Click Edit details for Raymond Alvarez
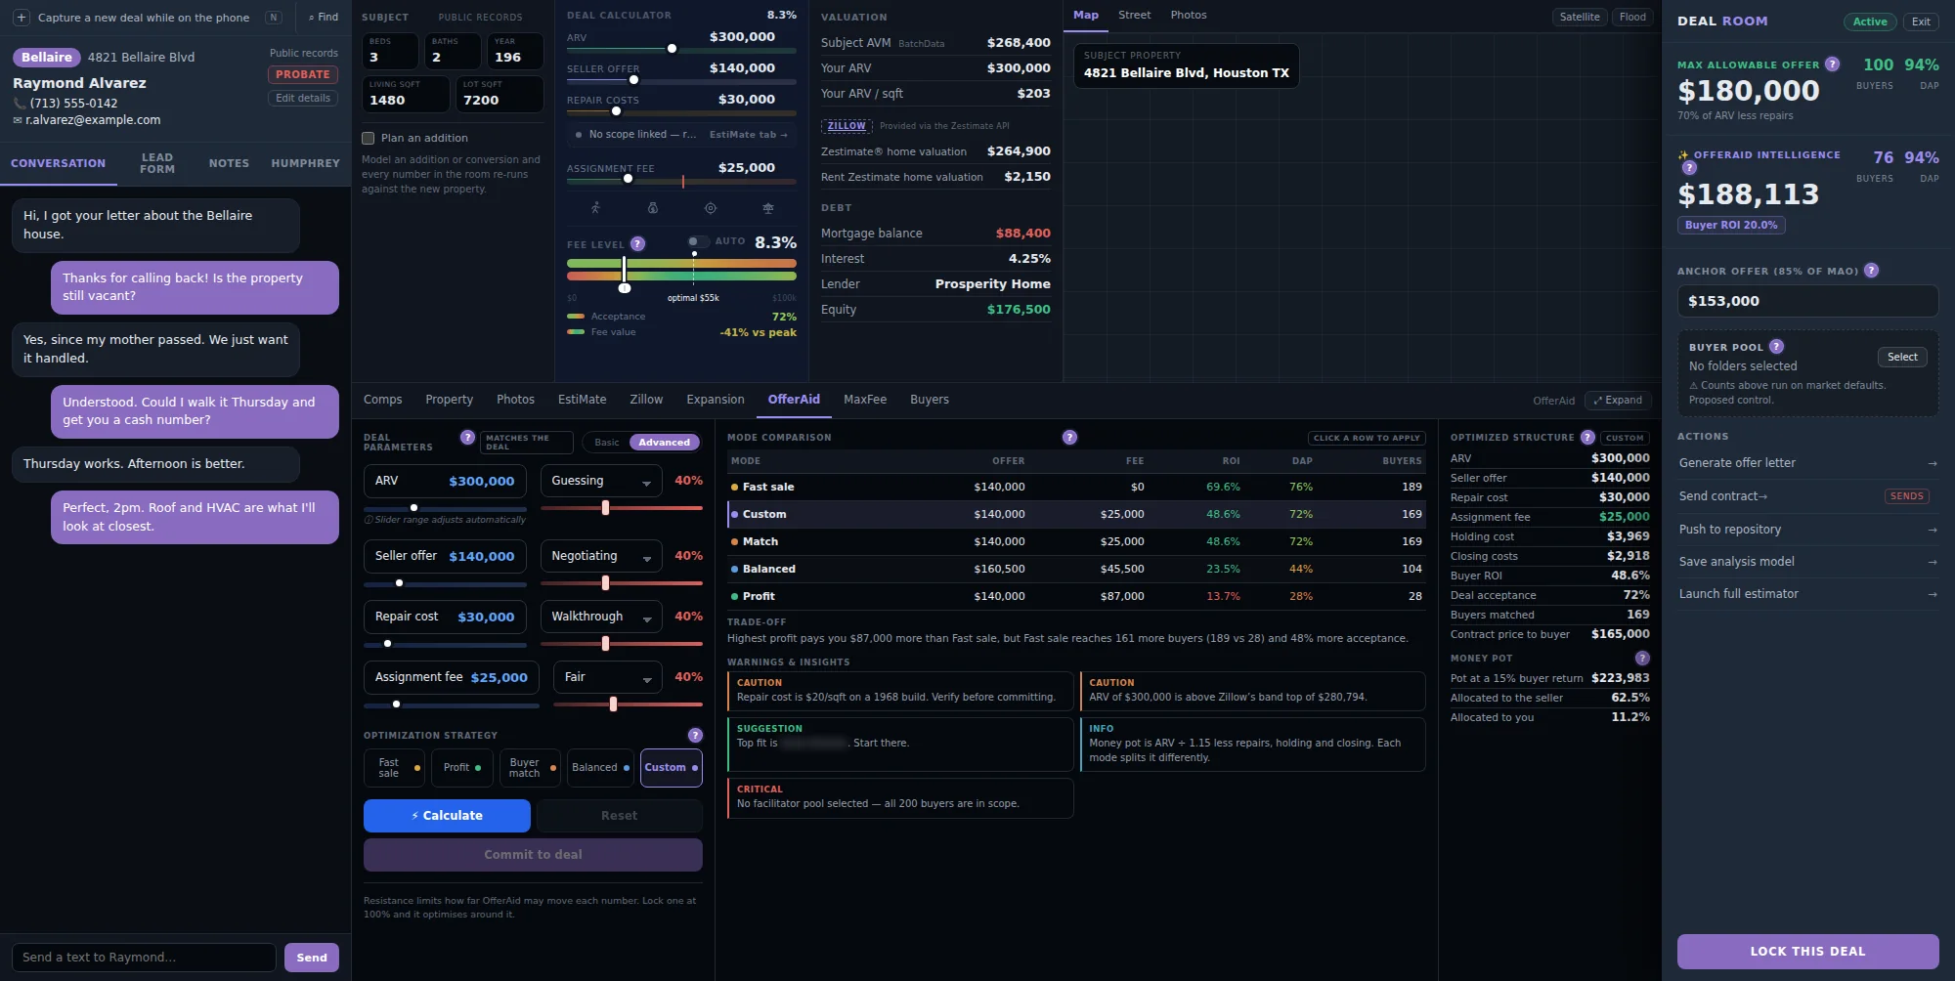1955x981 pixels. (x=303, y=98)
